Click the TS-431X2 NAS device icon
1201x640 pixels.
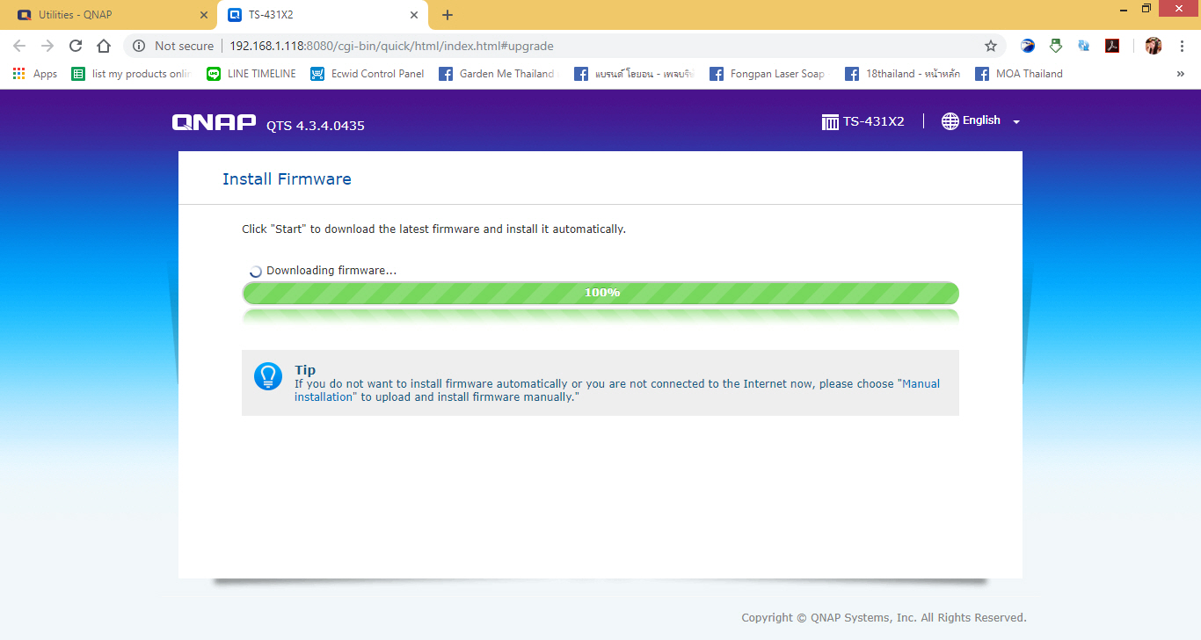[830, 120]
